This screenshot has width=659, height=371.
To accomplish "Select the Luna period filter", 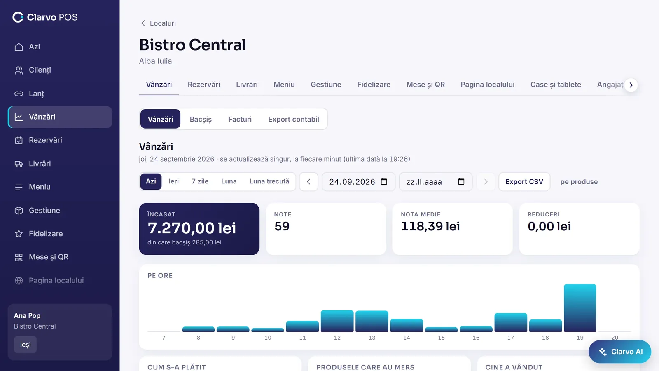I will (229, 181).
